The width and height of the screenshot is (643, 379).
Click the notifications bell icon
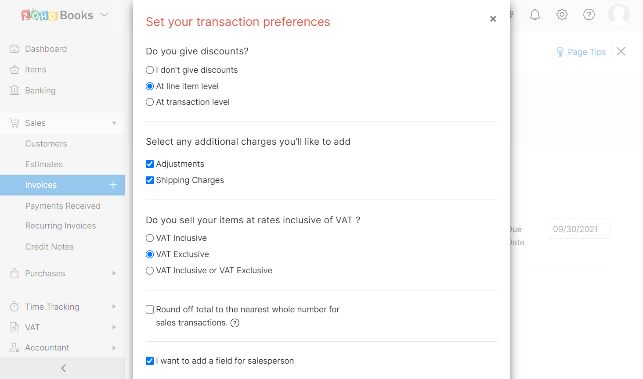coord(535,15)
